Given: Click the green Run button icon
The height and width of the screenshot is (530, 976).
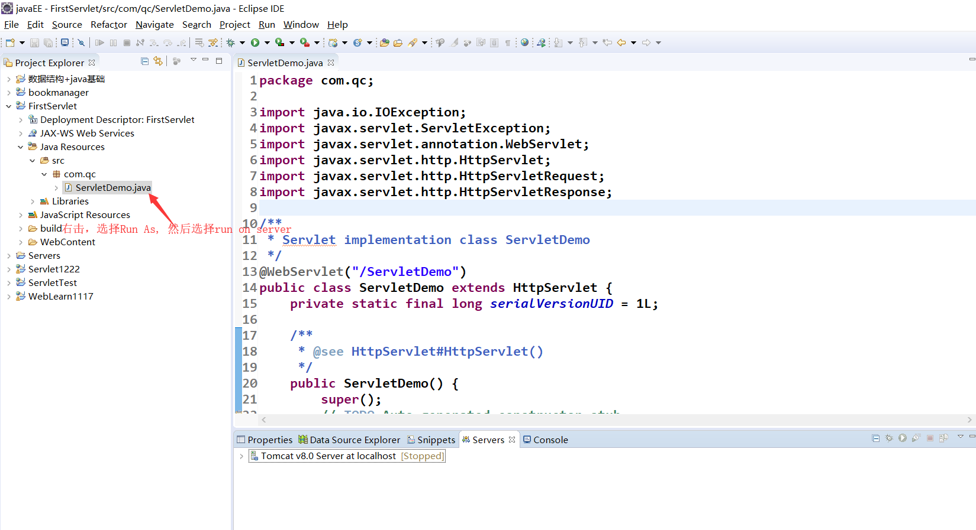Looking at the screenshot, I should 255,43.
